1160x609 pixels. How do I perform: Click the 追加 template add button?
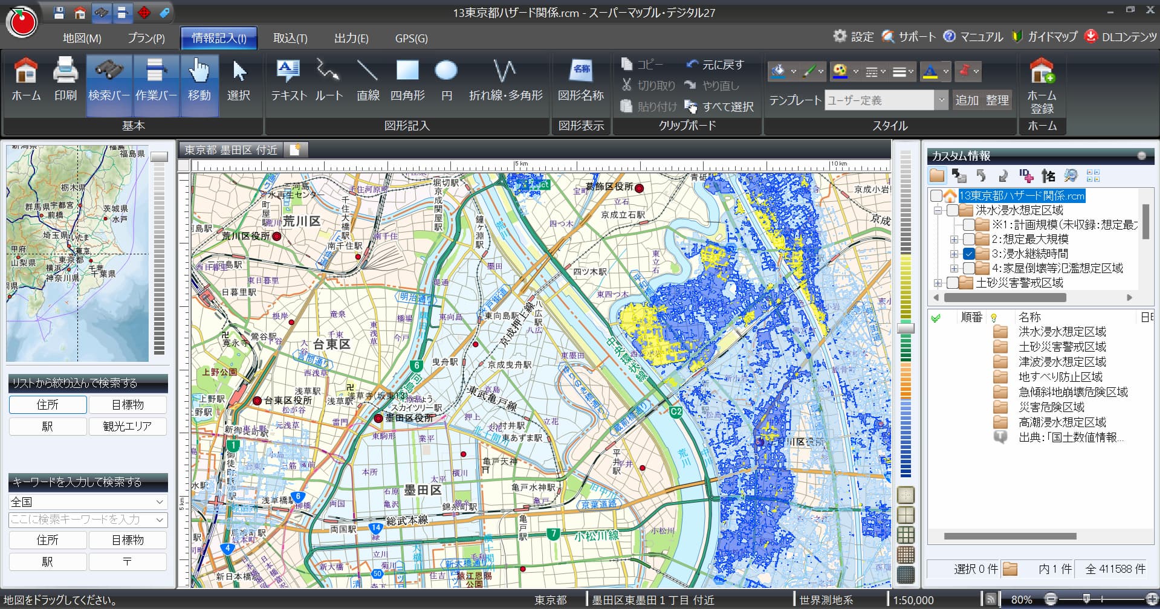(x=966, y=100)
